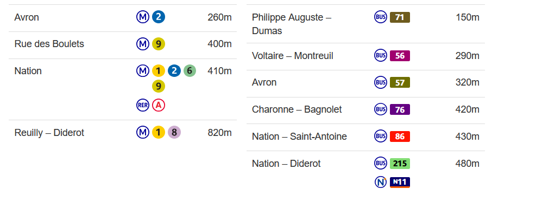The image size is (536, 221).
Task: Click the RER logo icon at Nation
Action: [x=142, y=105]
